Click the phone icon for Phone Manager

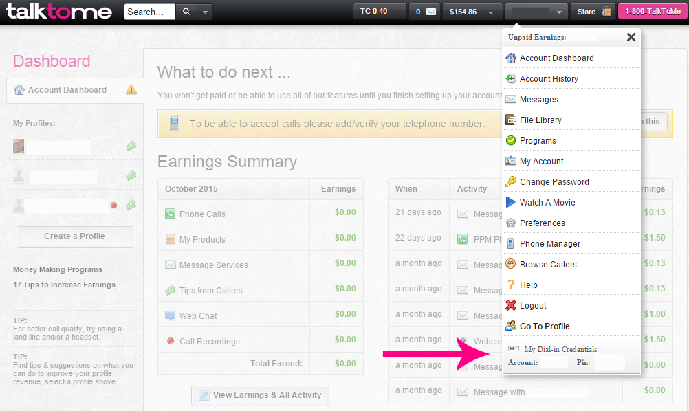[x=511, y=244]
